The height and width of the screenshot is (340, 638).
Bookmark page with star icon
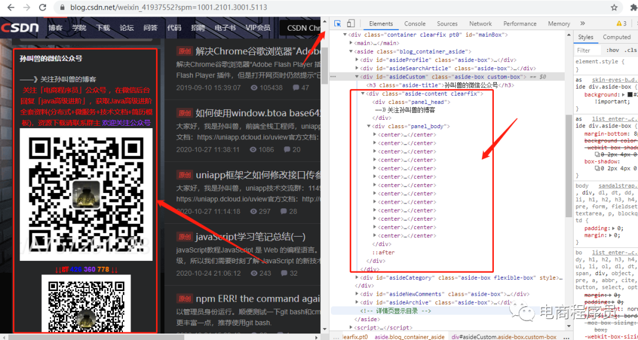click(x=614, y=7)
